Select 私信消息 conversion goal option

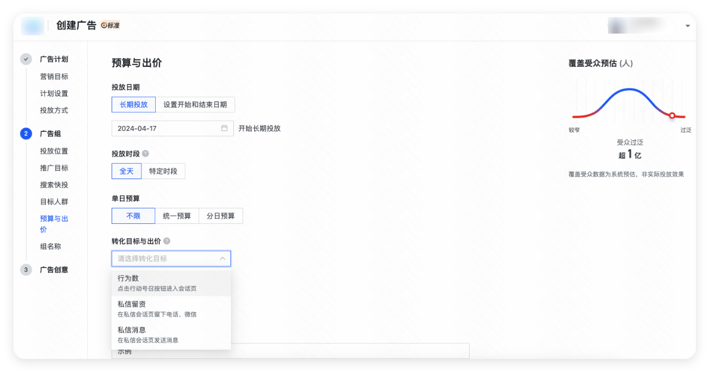coord(171,334)
